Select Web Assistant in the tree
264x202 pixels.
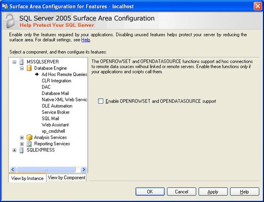[55, 125]
